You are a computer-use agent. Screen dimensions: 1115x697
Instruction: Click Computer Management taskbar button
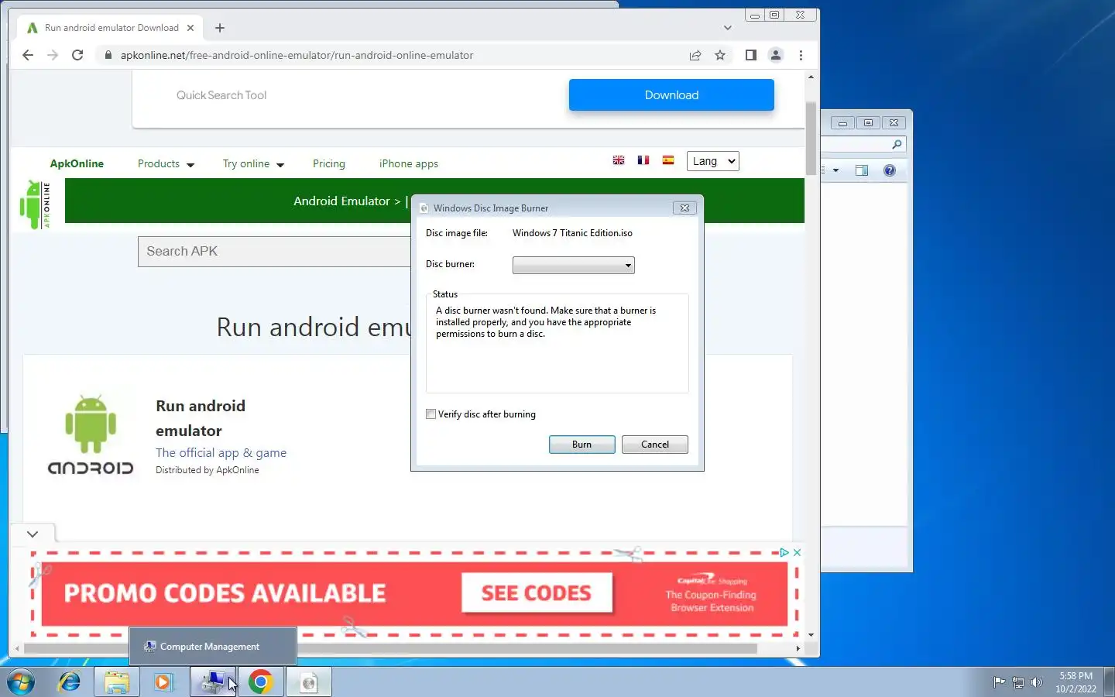coord(213,682)
